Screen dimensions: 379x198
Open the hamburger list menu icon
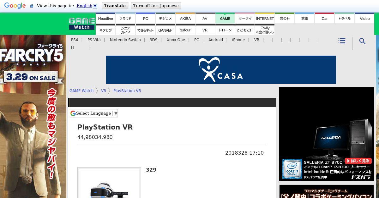tap(341, 41)
